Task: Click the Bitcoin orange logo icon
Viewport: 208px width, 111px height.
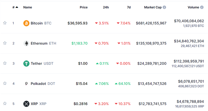Action: pyautogui.click(x=26, y=23)
